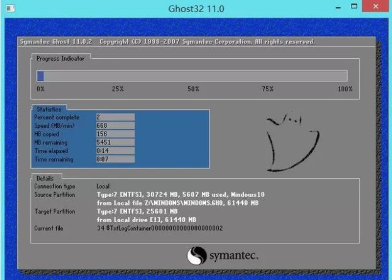Click the MB copied value field
This screenshot has width=392, height=280.
click(115, 134)
